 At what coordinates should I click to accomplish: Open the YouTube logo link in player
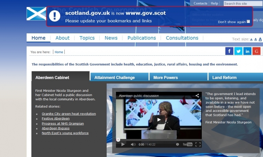(188, 144)
